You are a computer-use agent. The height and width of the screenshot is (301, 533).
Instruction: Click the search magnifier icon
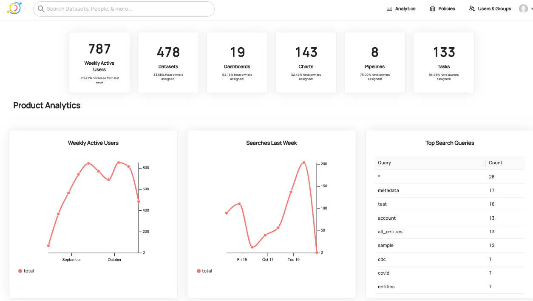[41, 9]
